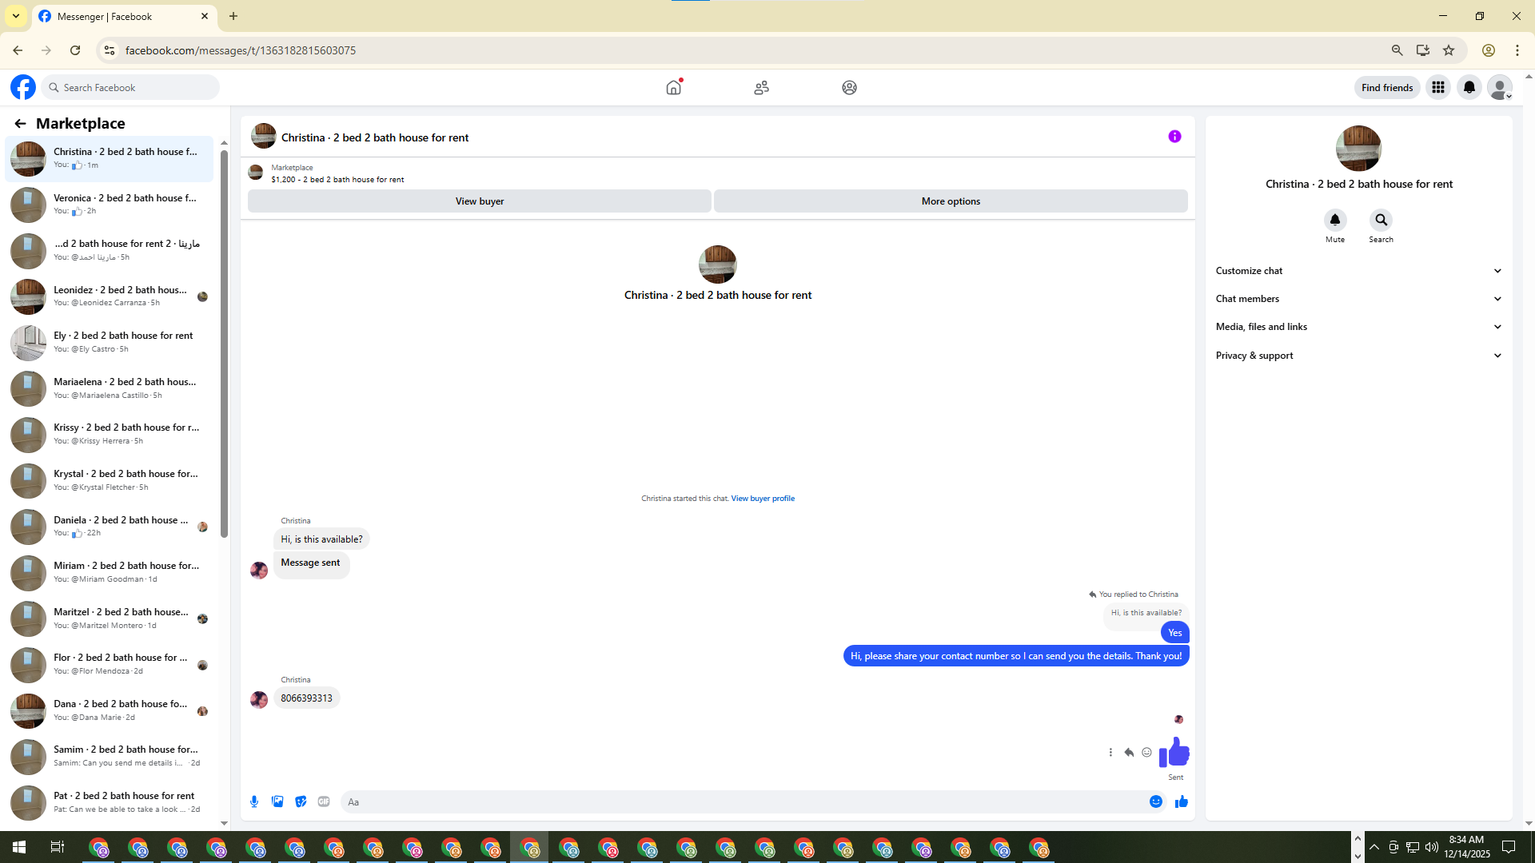Image resolution: width=1535 pixels, height=863 pixels.
Task: Open the View buyer profile link
Action: point(763,499)
